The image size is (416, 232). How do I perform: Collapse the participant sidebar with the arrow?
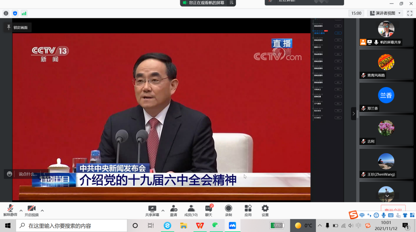coord(354,114)
